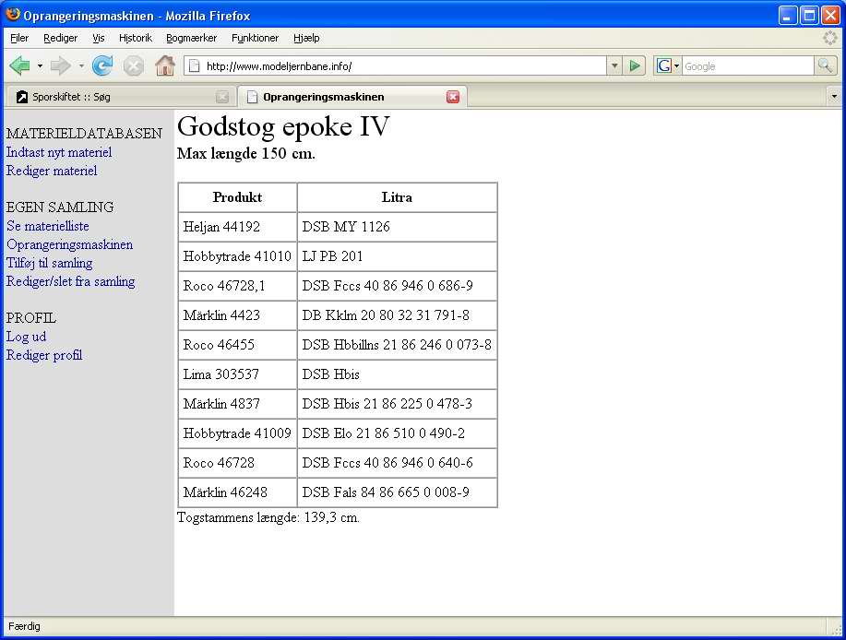The image size is (846, 640).
Task: Click the search magnifier icon
Action: 825,65
